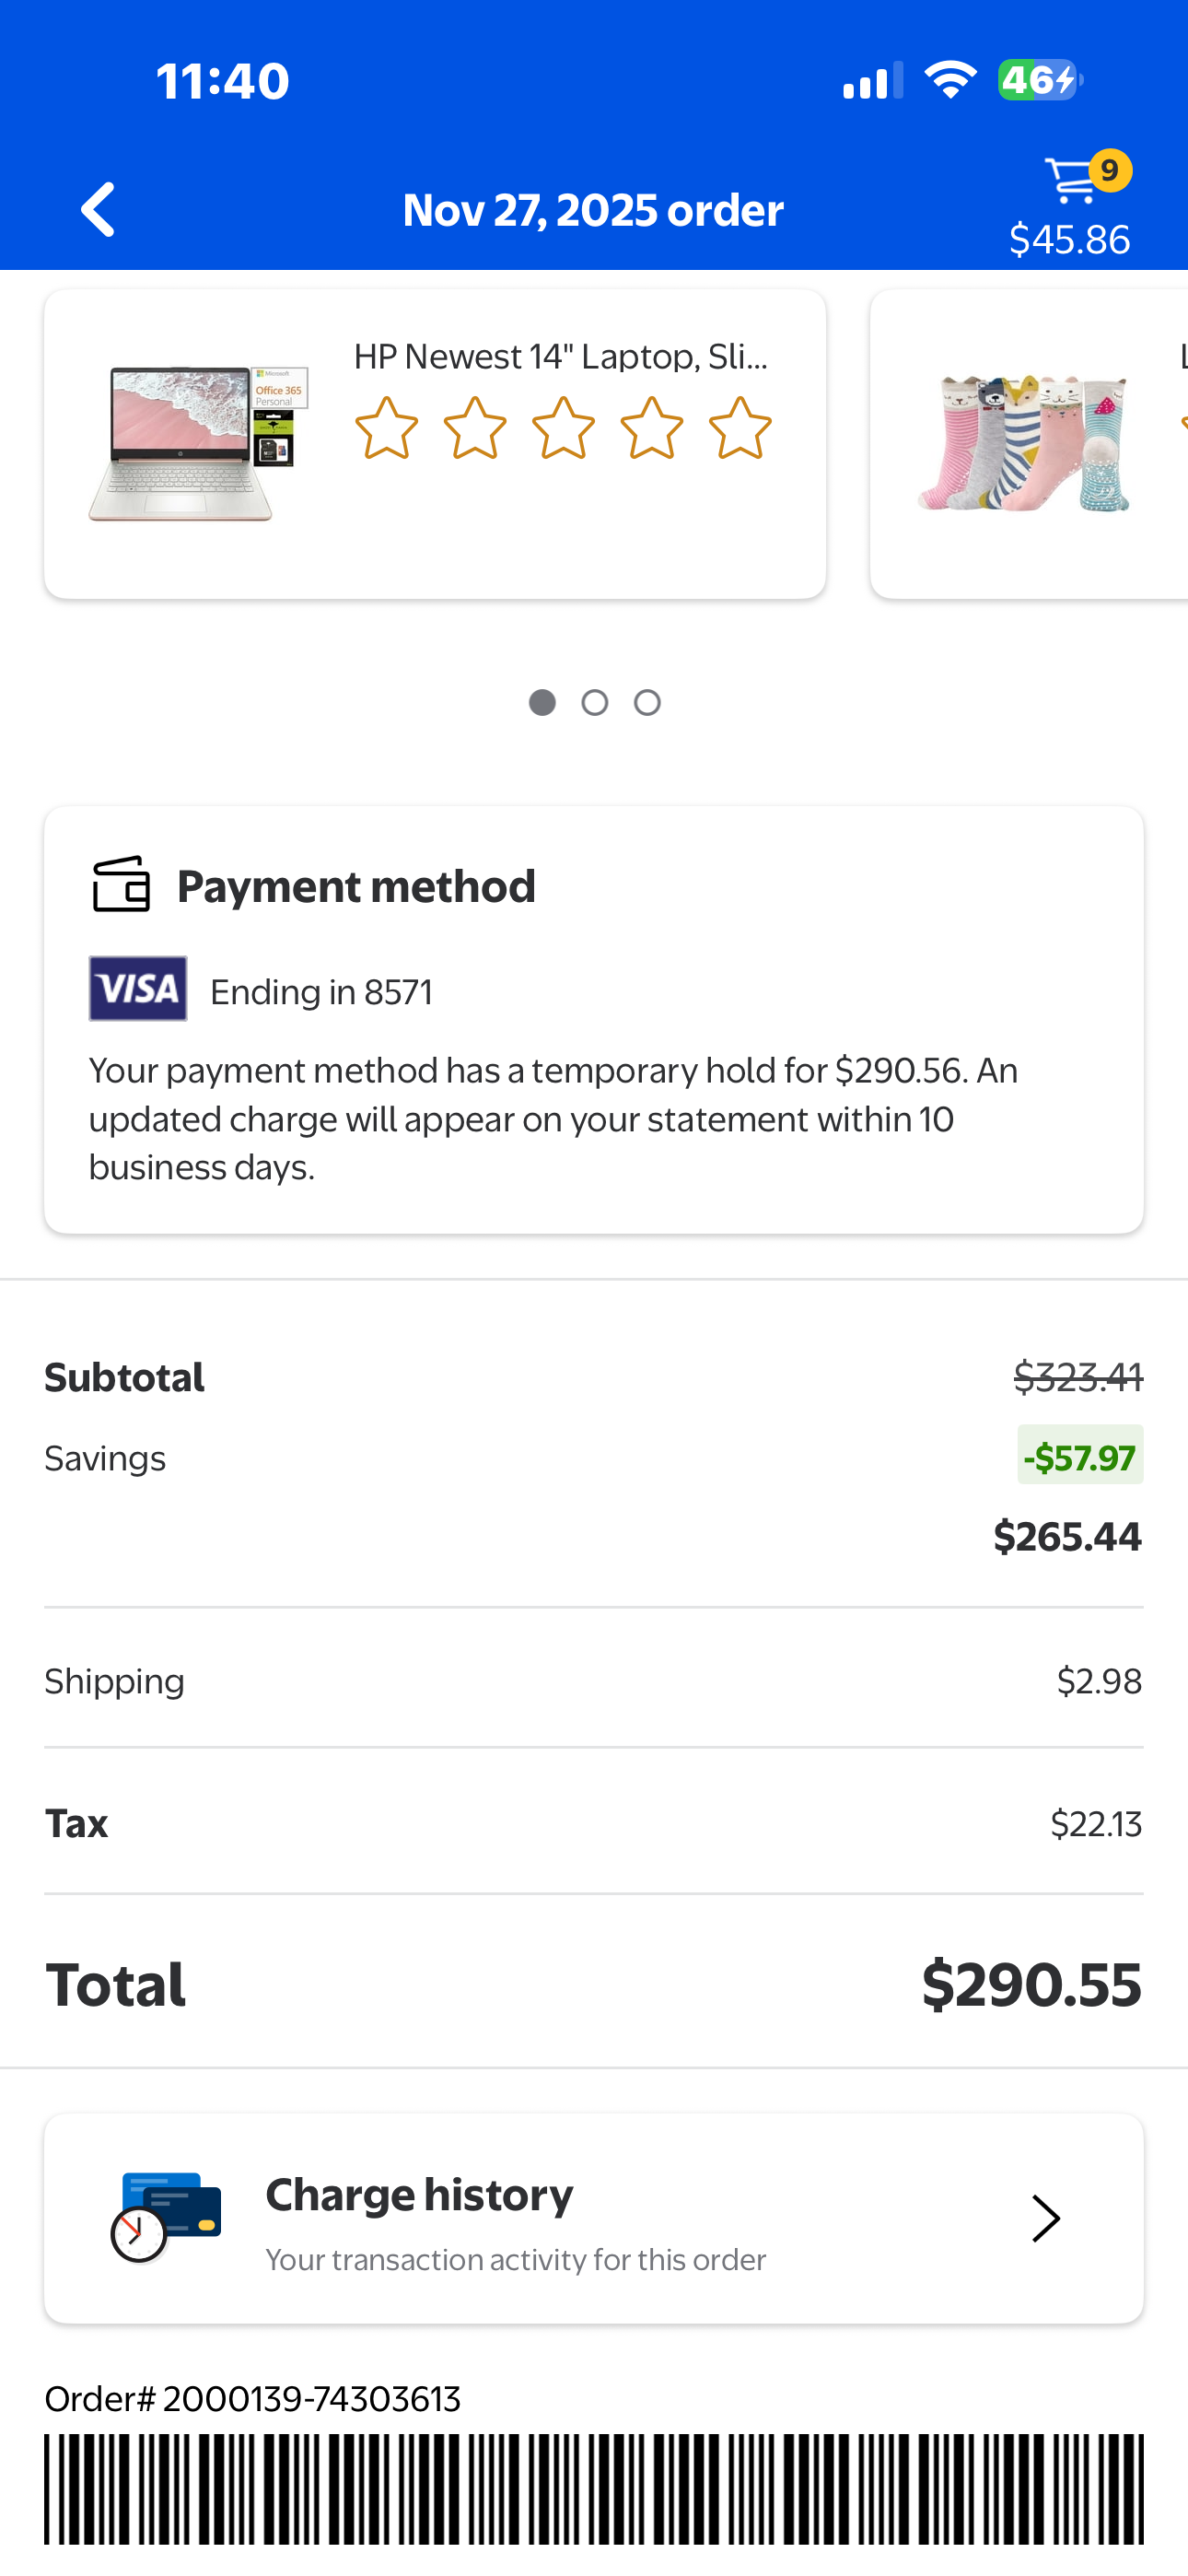Tap the $45.86 cart total
This screenshot has height=2576, width=1188.
tap(1069, 240)
